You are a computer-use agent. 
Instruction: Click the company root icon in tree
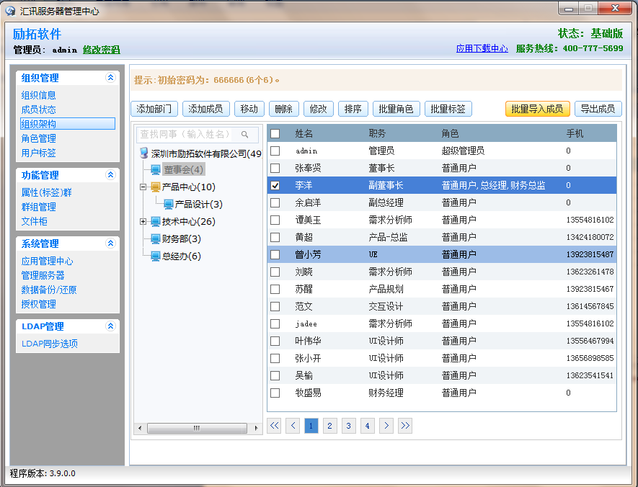143,153
